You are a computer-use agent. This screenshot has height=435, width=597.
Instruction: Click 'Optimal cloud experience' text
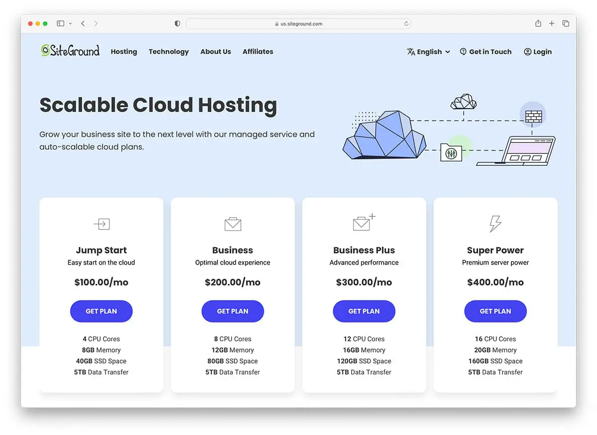(233, 263)
